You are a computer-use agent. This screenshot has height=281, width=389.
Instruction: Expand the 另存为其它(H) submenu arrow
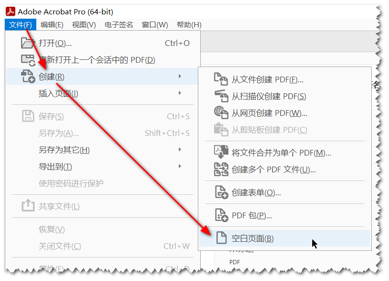coord(180,149)
